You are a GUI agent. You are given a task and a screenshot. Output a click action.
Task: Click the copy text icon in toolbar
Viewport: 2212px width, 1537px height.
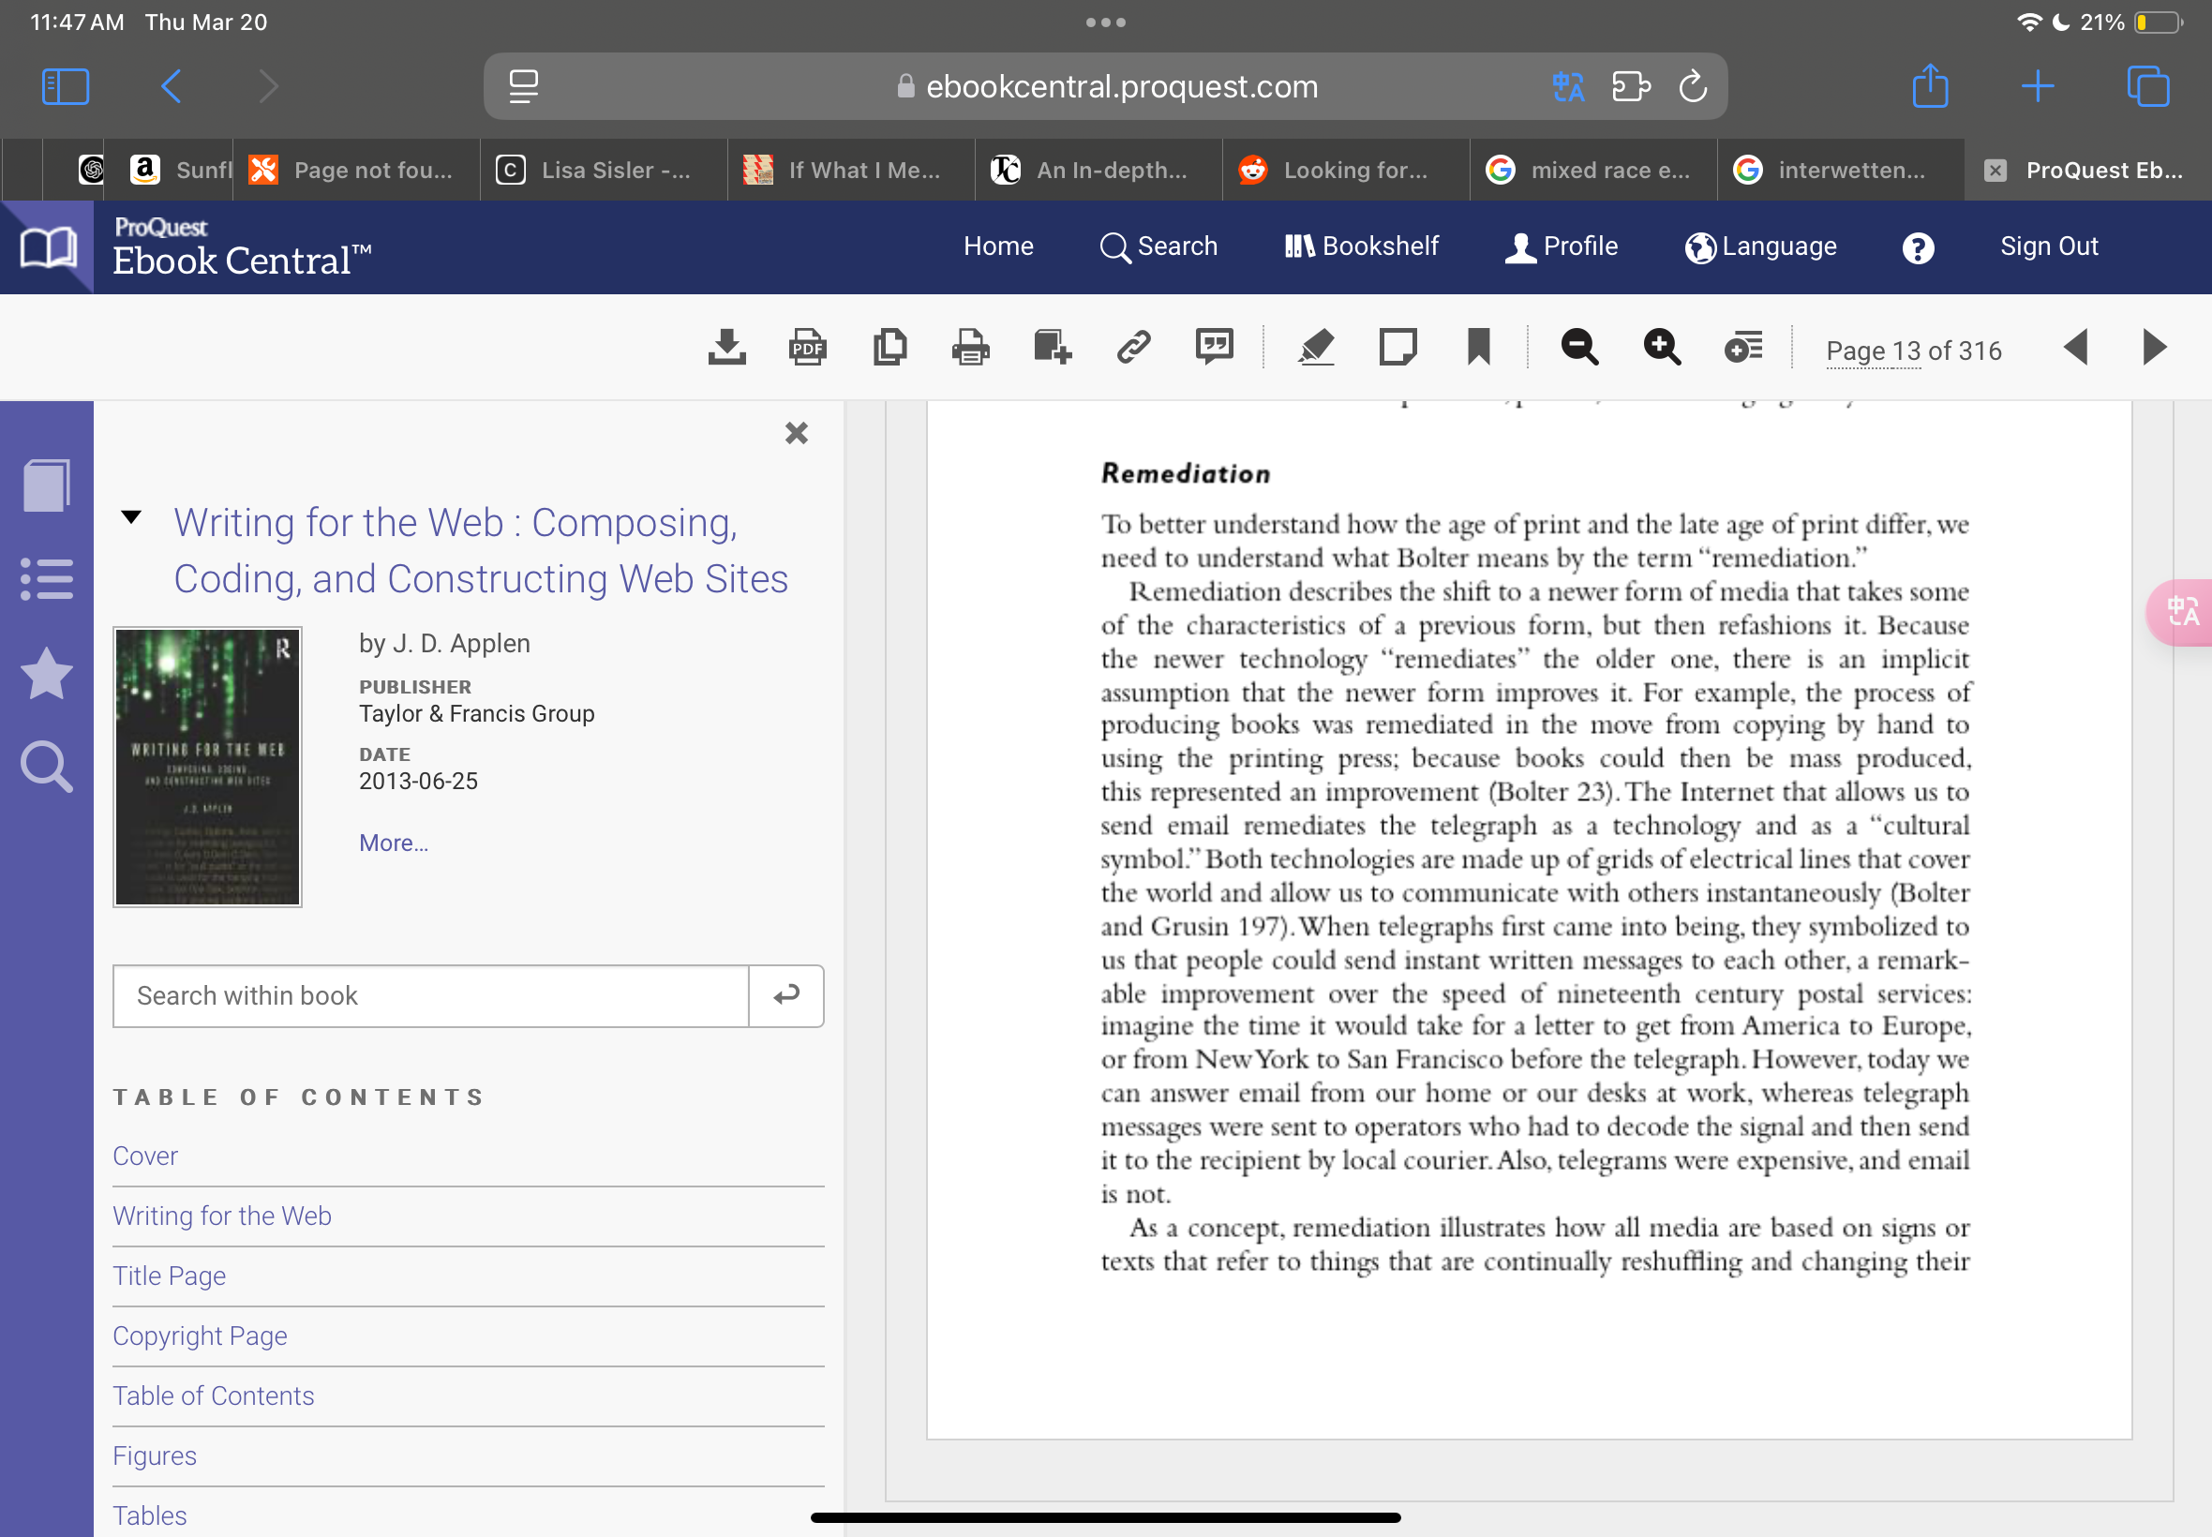coord(889,348)
